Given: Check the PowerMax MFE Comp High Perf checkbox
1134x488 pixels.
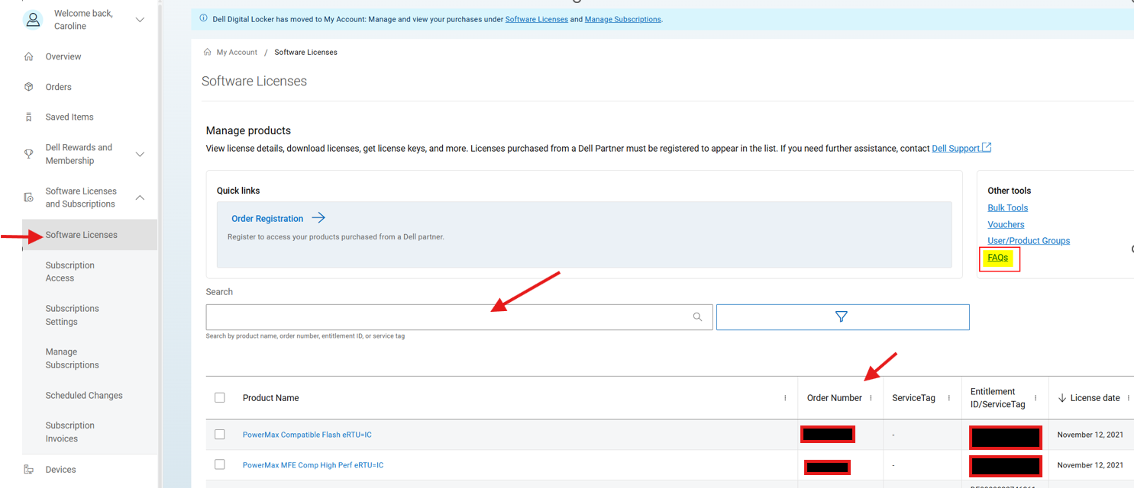Looking at the screenshot, I should pos(220,464).
